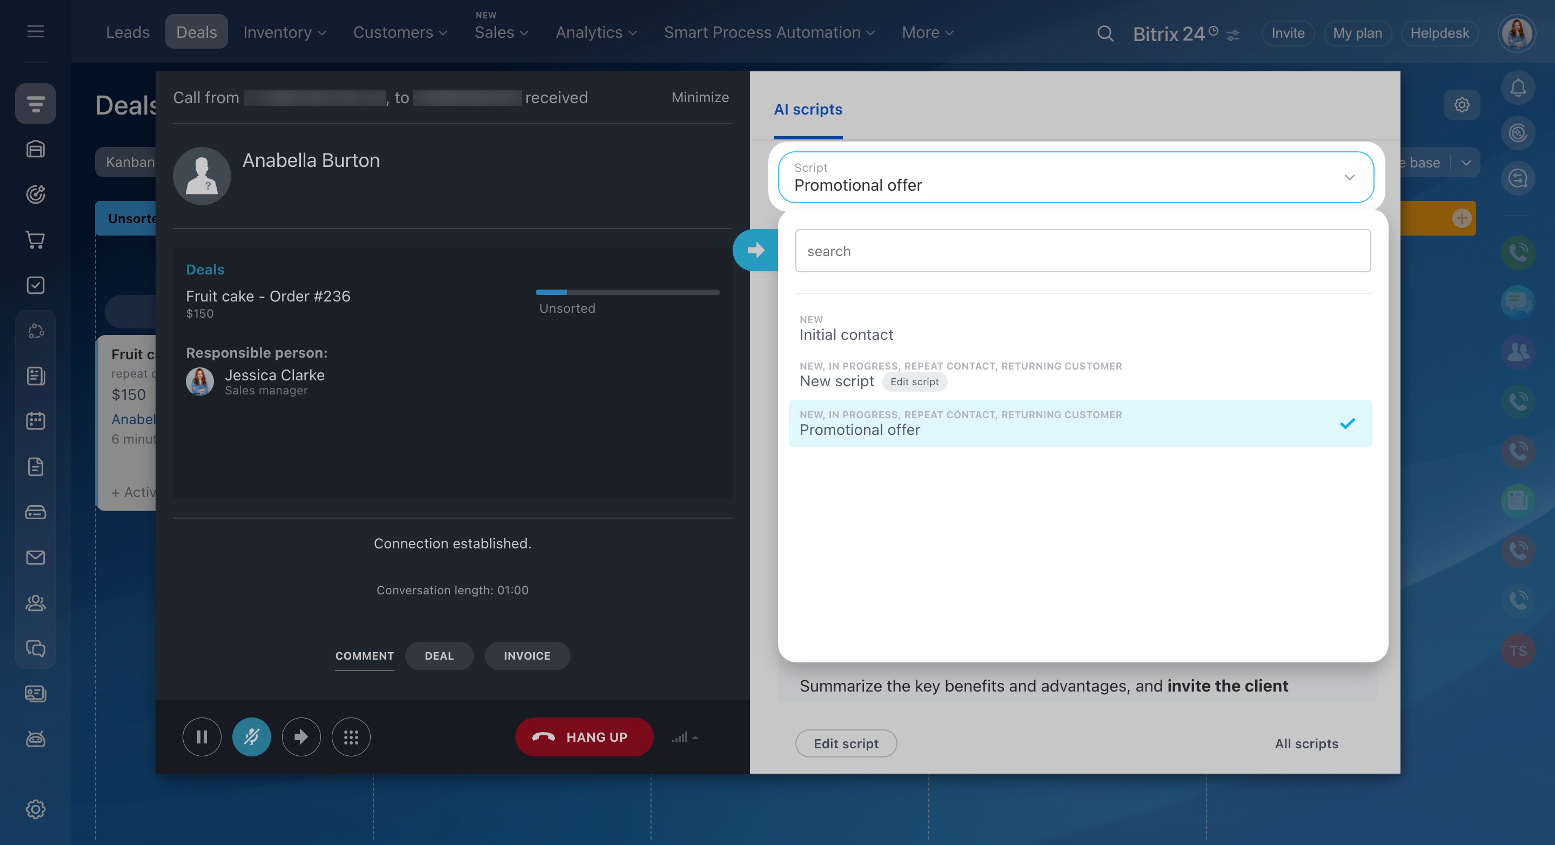Open the shopping cart sidebar icon
The height and width of the screenshot is (845, 1555).
click(36, 240)
